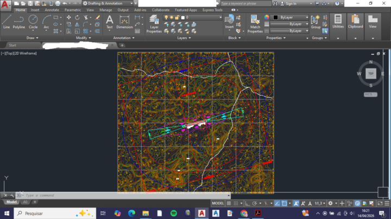Screen dimensions: 391x219
Task: Activate the Circle tool
Action: pos(33,22)
